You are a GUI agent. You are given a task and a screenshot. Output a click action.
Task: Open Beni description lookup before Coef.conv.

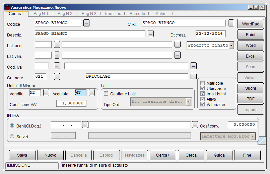pos(195,125)
